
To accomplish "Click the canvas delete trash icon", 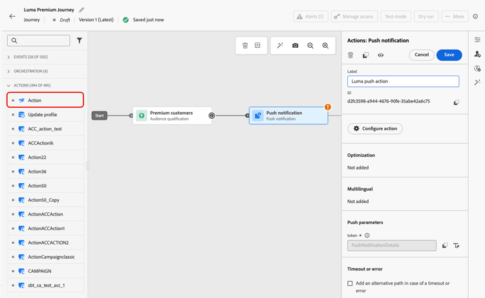I will tap(245, 45).
